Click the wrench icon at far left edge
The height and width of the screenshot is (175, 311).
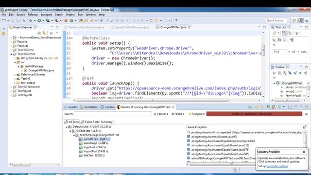(x=3, y=29)
